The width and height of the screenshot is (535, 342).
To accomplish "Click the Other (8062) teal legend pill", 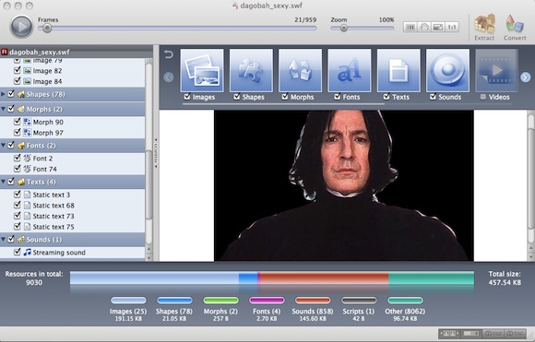I will [405, 301].
